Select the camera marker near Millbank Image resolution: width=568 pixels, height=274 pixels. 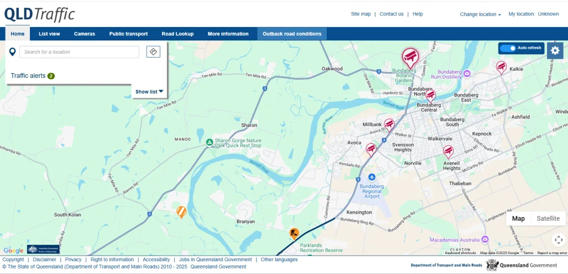389,125
